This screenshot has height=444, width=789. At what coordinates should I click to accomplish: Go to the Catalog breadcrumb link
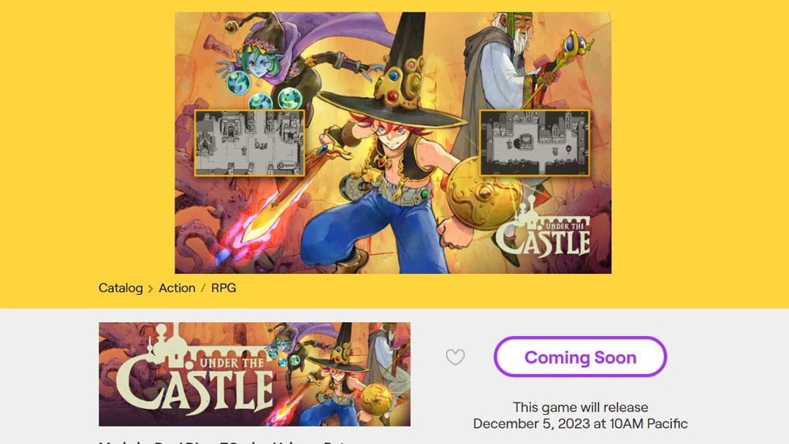121,288
